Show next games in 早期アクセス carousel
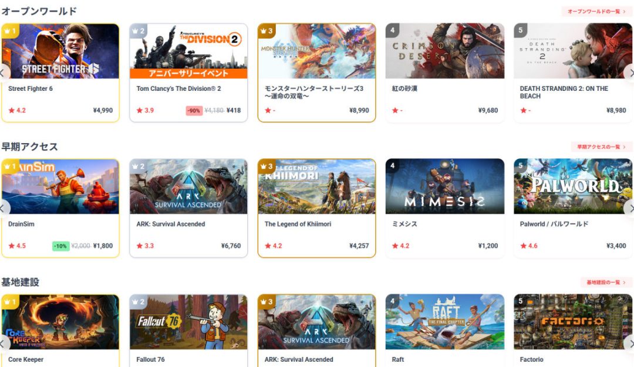Viewport: 634px width, 367px height. (x=630, y=208)
